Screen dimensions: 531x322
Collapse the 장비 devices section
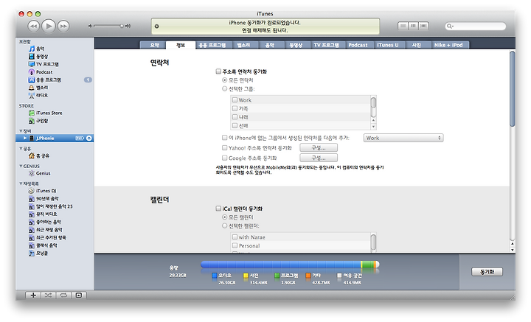[x=21, y=130]
